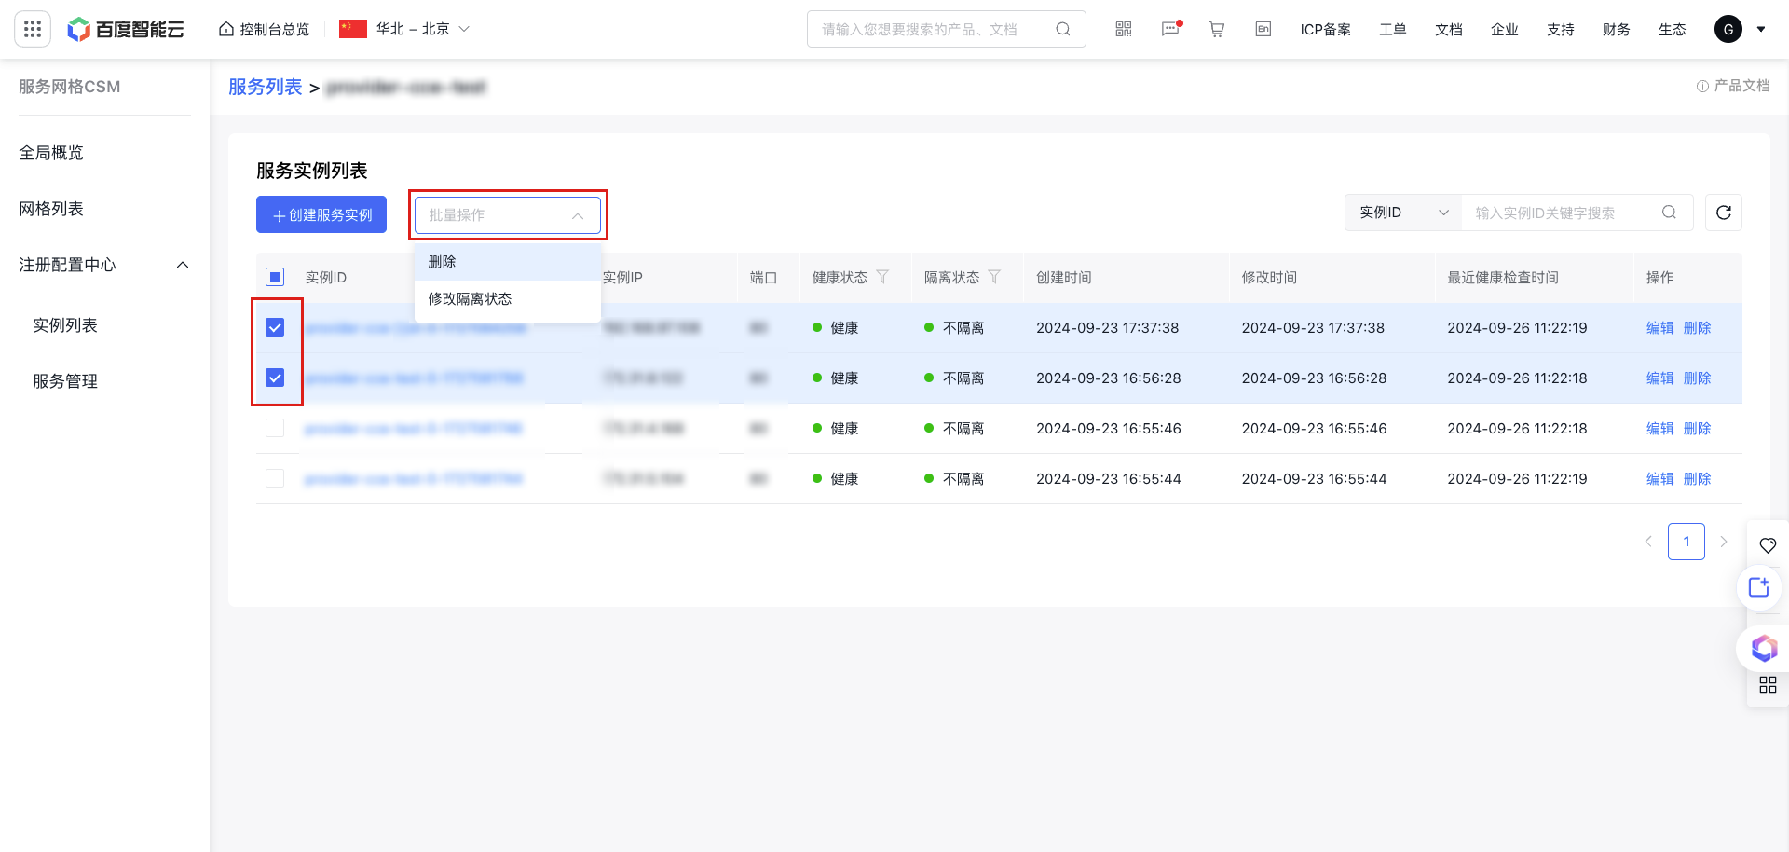The image size is (1789, 852).
Task: Click the Baidu AI Cloud logo
Action: pyautogui.click(x=126, y=29)
